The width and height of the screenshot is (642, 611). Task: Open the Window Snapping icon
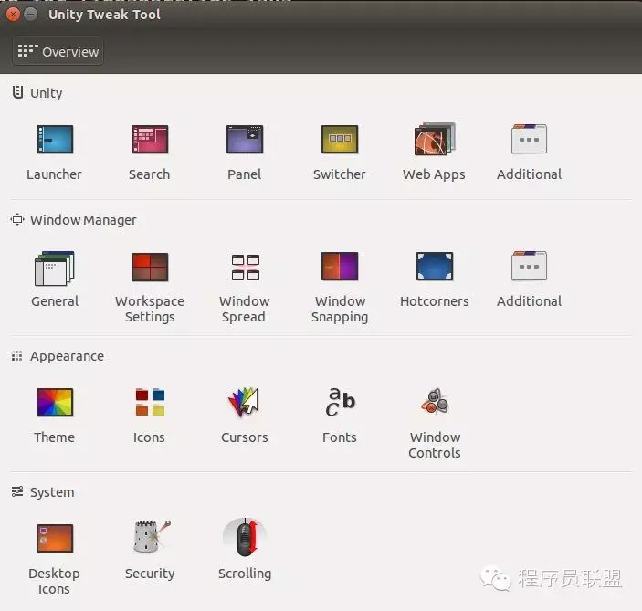click(x=340, y=266)
